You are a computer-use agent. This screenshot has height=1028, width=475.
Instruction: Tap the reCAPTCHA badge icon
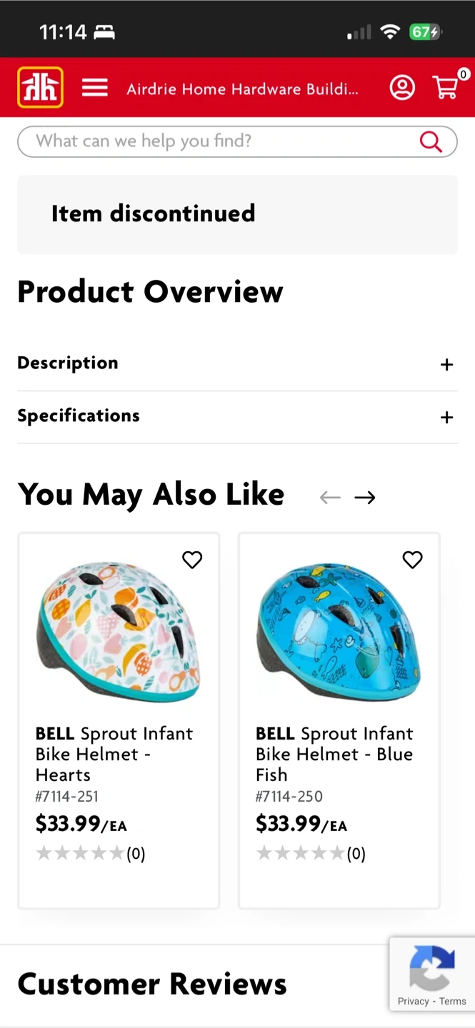pyautogui.click(x=432, y=967)
